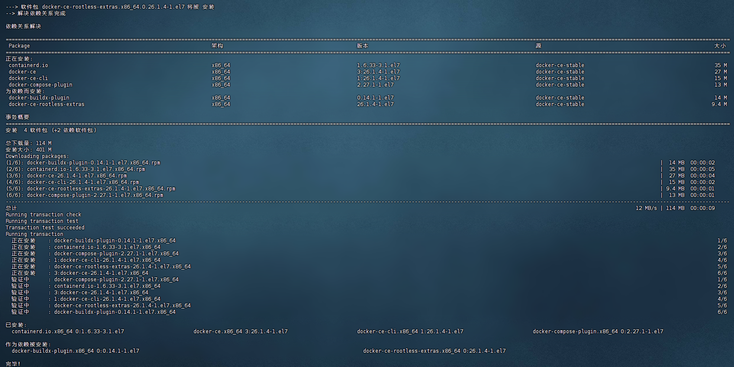Click the '安装大小: 401 M' line
Screen dimensions: 734x367
(x=29, y=150)
